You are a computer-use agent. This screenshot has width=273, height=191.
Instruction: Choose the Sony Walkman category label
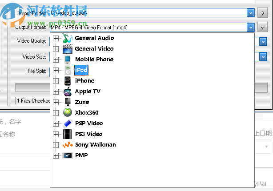[x=96, y=145]
